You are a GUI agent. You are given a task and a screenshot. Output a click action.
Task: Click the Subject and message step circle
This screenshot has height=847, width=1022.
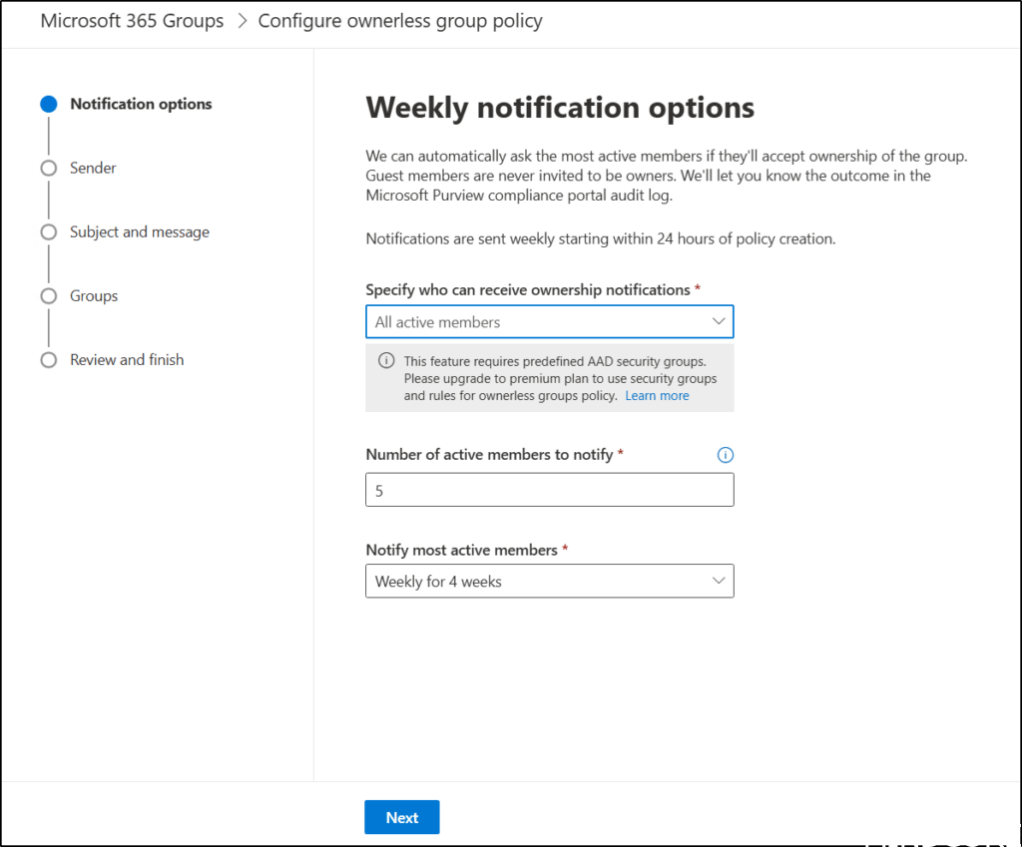click(48, 232)
